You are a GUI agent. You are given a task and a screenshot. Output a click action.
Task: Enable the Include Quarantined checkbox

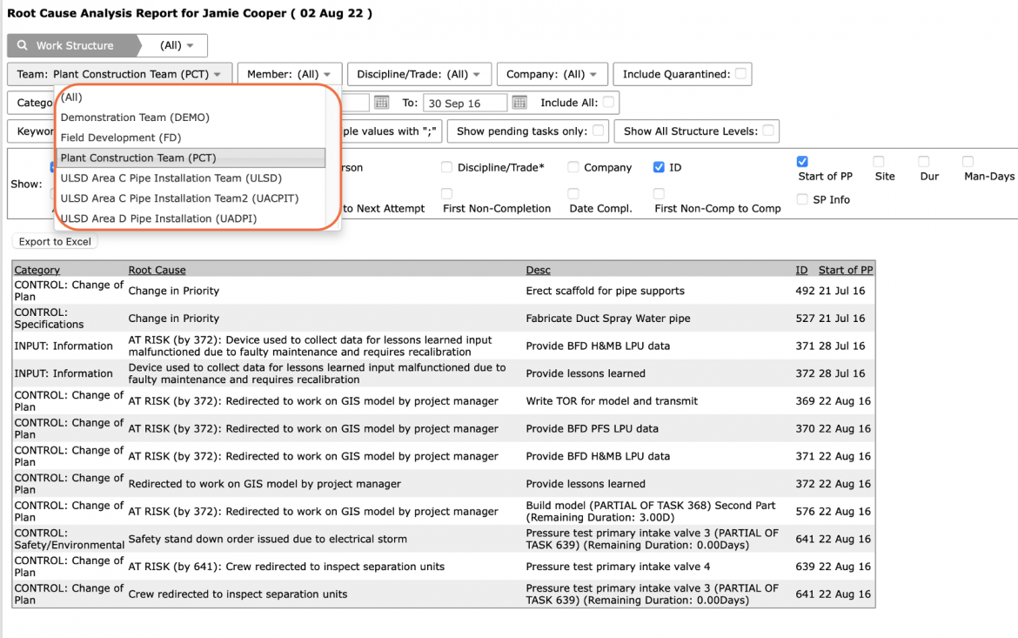pyautogui.click(x=740, y=73)
